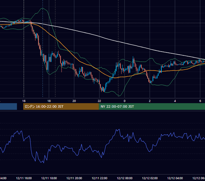Click the upper green Bollinger band peak

(43, 8)
